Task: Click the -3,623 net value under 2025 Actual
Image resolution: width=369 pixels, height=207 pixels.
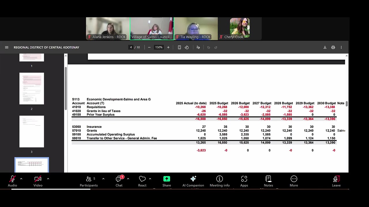Action: [201, 150]
